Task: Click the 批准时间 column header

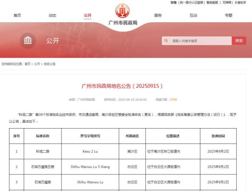Action: pos(218,136)
